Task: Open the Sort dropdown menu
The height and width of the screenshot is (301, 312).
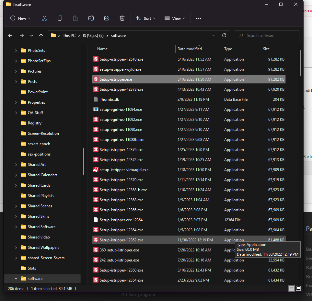Action: tap(145, 18)
